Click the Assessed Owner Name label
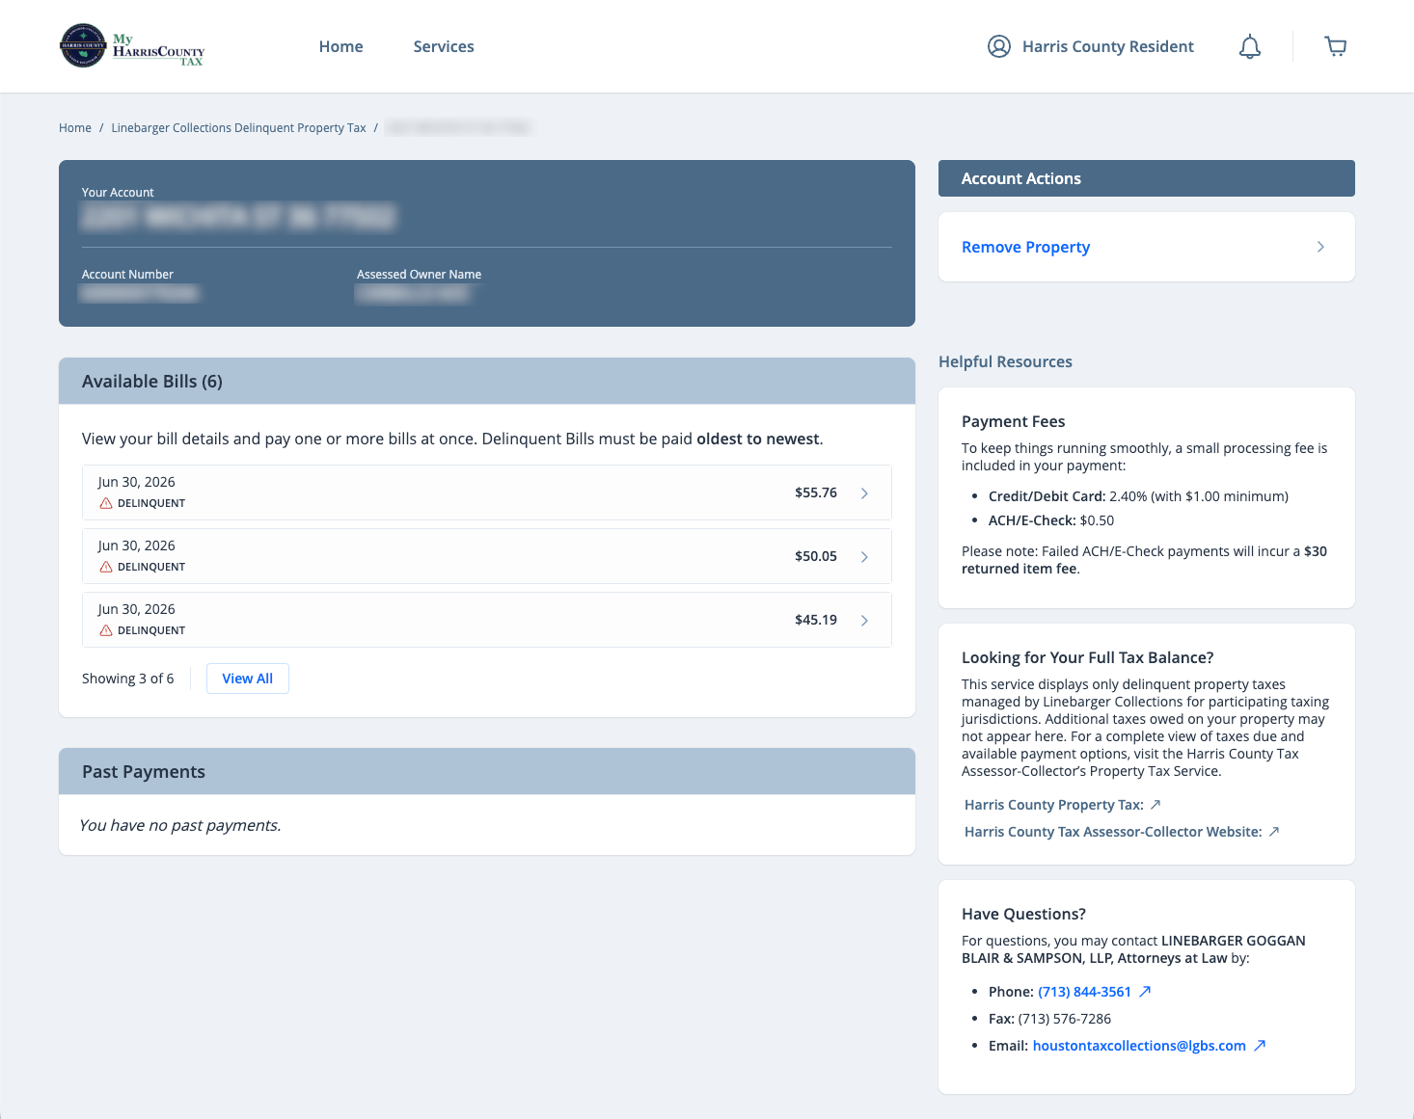The image size is (1414, 1119). 419,275
